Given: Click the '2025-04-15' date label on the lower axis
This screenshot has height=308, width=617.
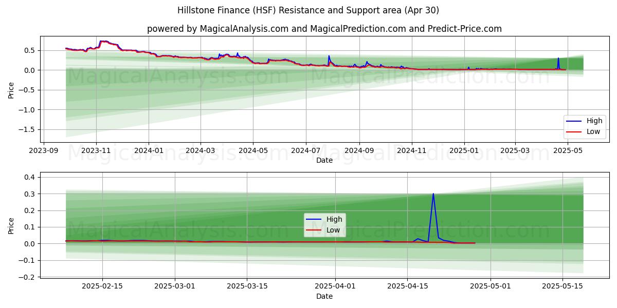Looking at the screenshot, I should (408, 286).
